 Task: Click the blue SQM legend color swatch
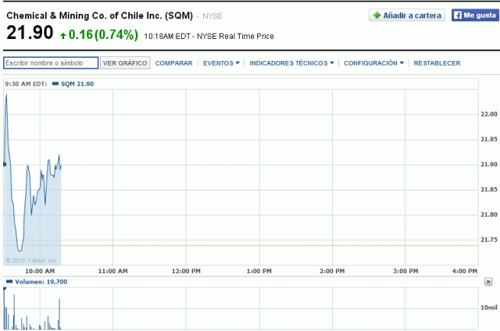point(55,84)
